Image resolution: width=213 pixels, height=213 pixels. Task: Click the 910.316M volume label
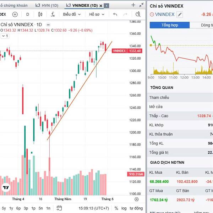[x=136, y=174]
